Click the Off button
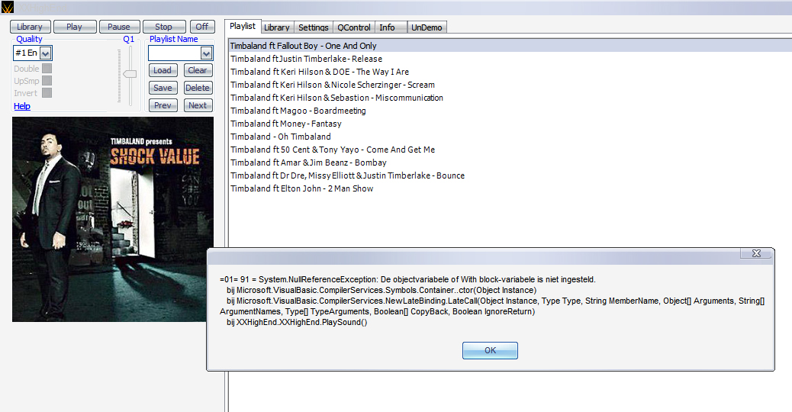The width and height of the screenshot is (792, 412). 202,27
